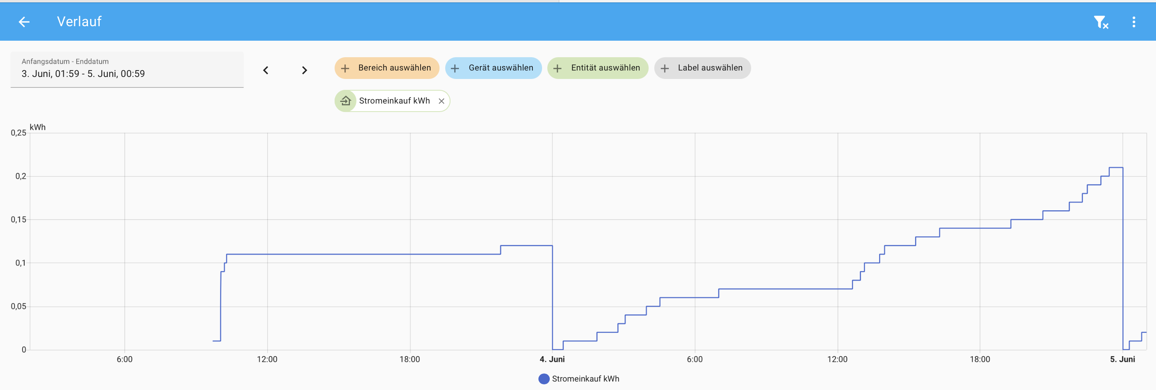1156x390 pixels.
Task: Toggle Stromeinkauf kWh series in chart legend
Action: [585, 379]
